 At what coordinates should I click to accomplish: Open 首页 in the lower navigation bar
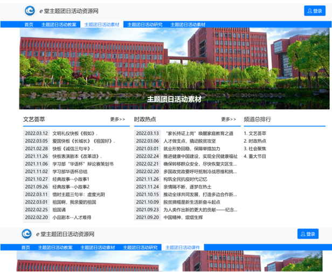point(26,247)
